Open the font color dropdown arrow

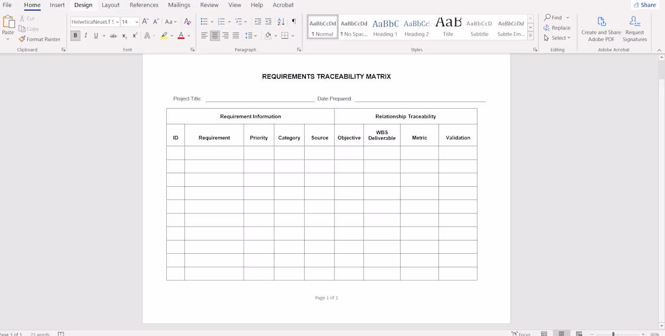[189, 36]
